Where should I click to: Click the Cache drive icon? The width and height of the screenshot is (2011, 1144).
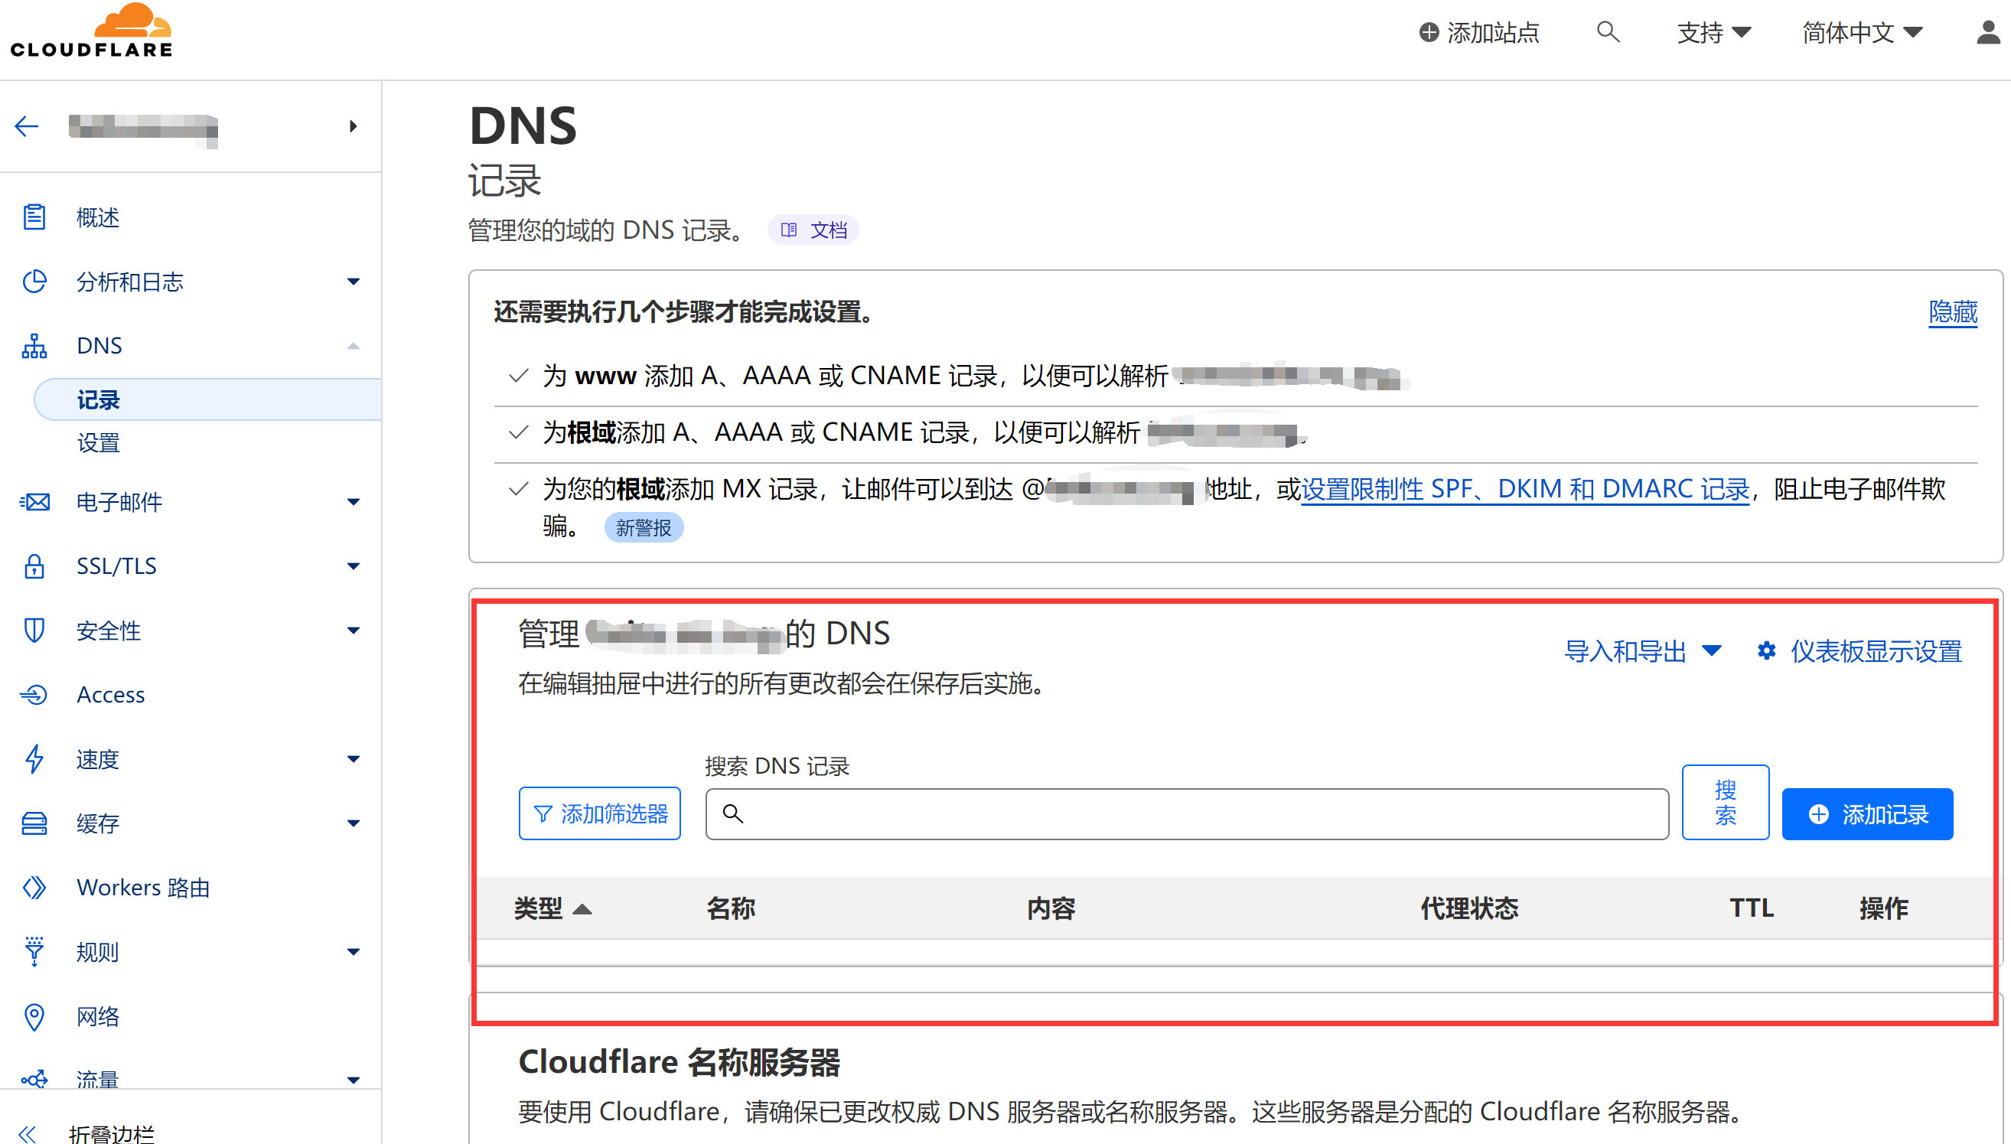pyautogui.click(x=34, y=823)
